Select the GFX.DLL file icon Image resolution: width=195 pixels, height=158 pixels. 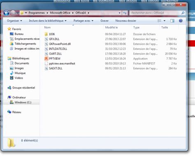[x=46, y=39]
